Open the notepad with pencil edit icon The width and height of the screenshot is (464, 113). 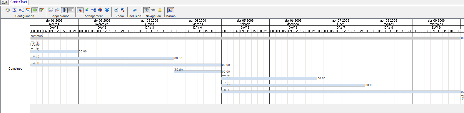(41, 10)
